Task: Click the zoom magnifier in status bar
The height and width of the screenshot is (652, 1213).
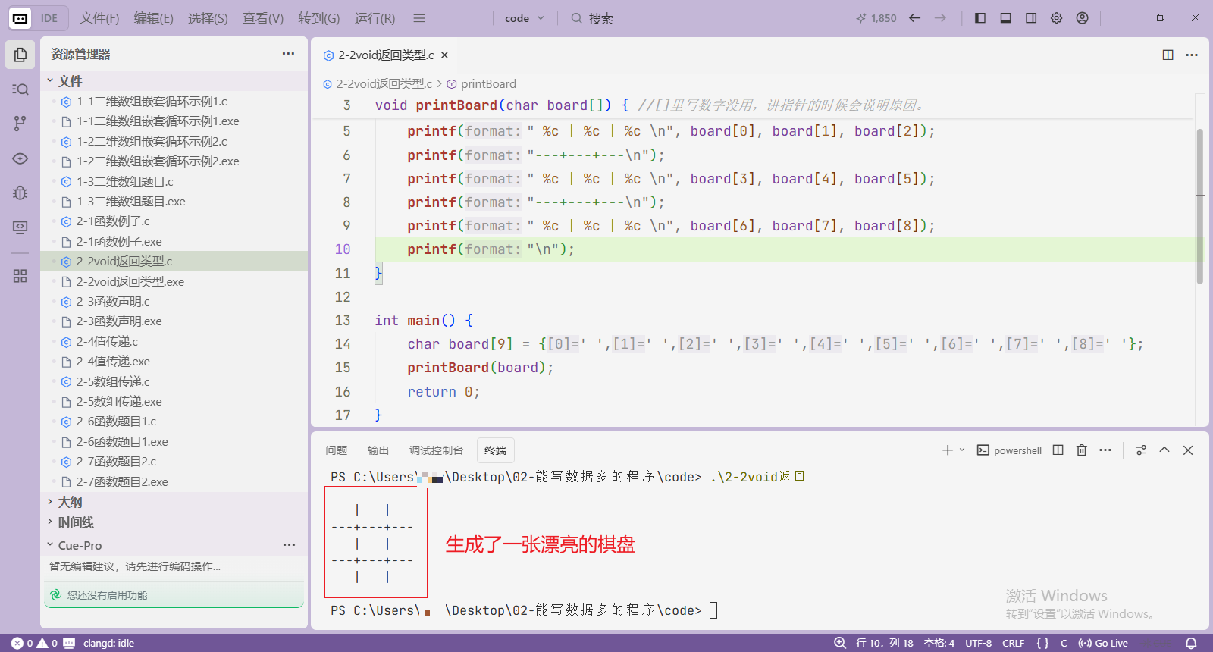Action: [x=840, y=643]
